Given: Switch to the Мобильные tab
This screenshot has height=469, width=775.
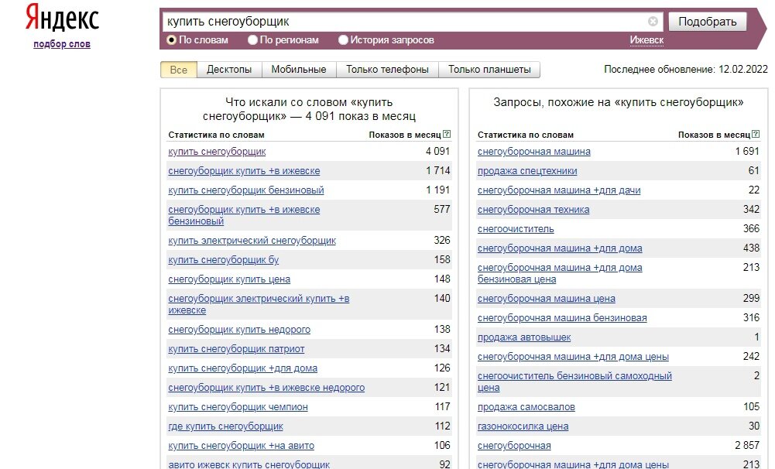Looking at the screenshot, I should tap(299, 70).
